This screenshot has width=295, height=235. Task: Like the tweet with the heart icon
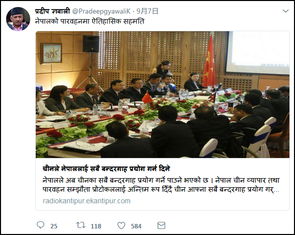click(x=121, y=225)
